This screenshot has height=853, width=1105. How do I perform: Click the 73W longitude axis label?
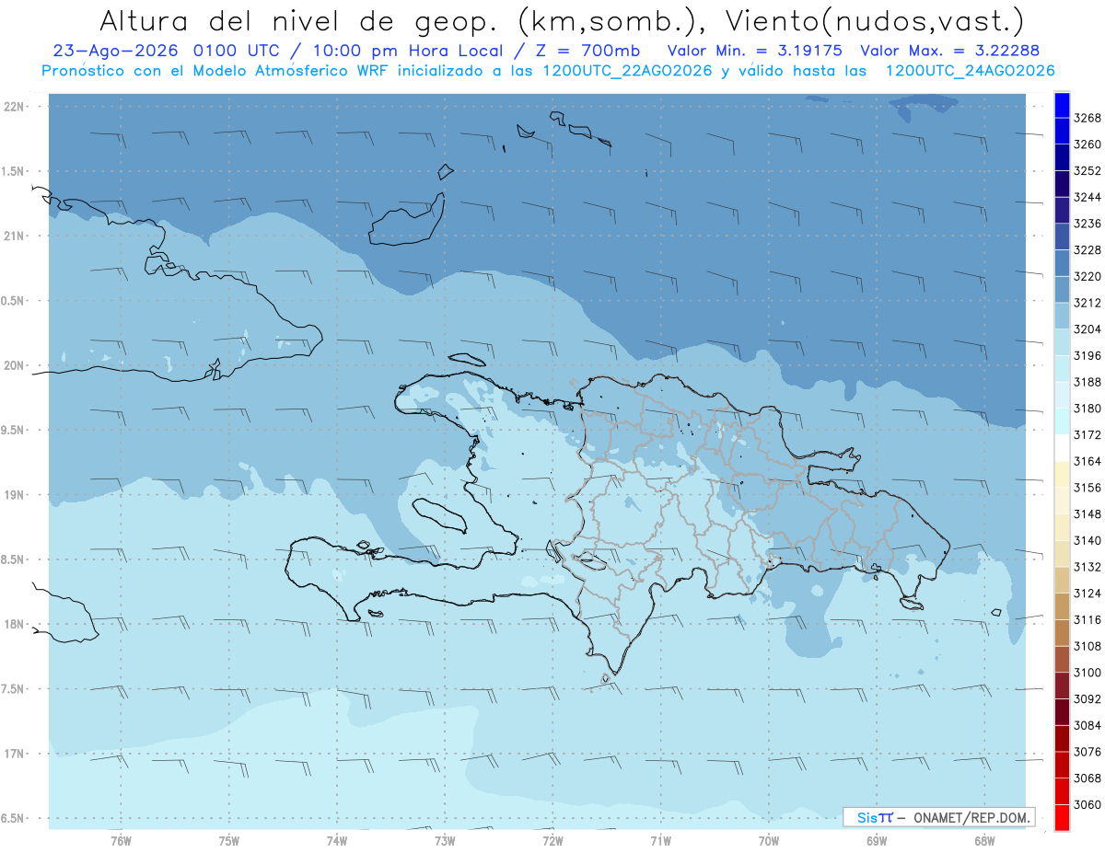click(x=445, y=841)
